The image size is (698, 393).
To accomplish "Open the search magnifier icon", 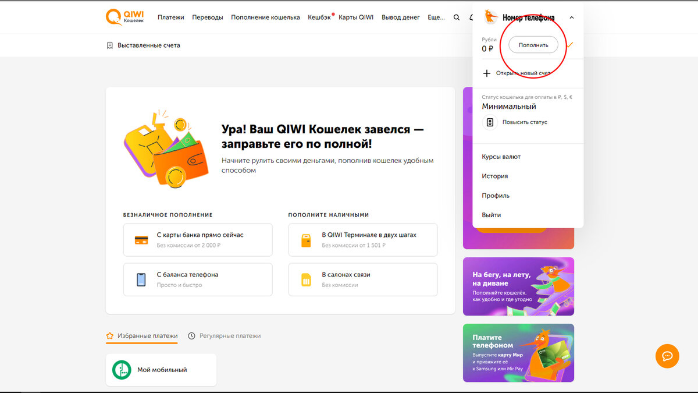I will click(x=457, y=17).
